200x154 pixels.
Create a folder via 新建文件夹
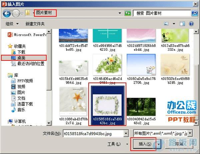[35, 24]
